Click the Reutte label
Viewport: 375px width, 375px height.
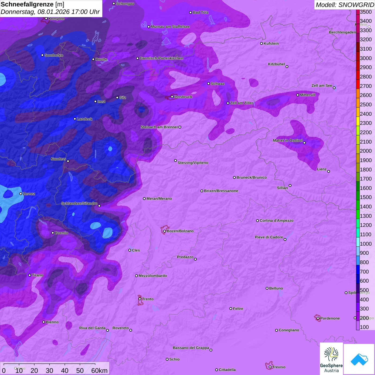tap(101, 59)
